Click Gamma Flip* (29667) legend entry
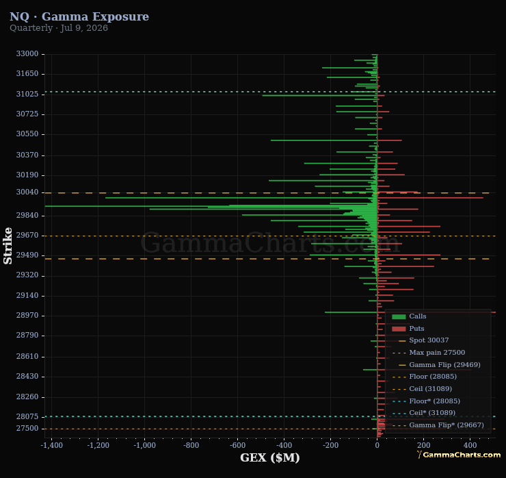Image resolution: width=506 pixels, height=478 pixels. (x=438, y=425)
